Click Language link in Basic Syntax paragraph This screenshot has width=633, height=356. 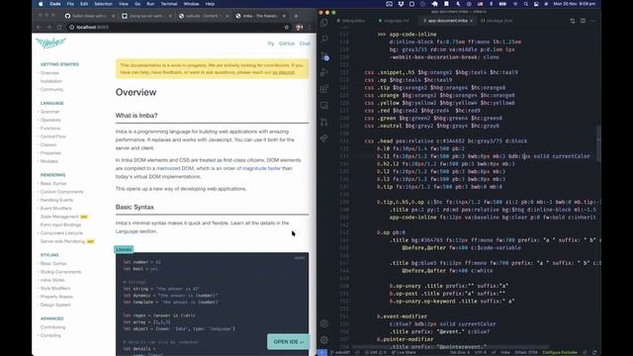(x=127, y=231)
